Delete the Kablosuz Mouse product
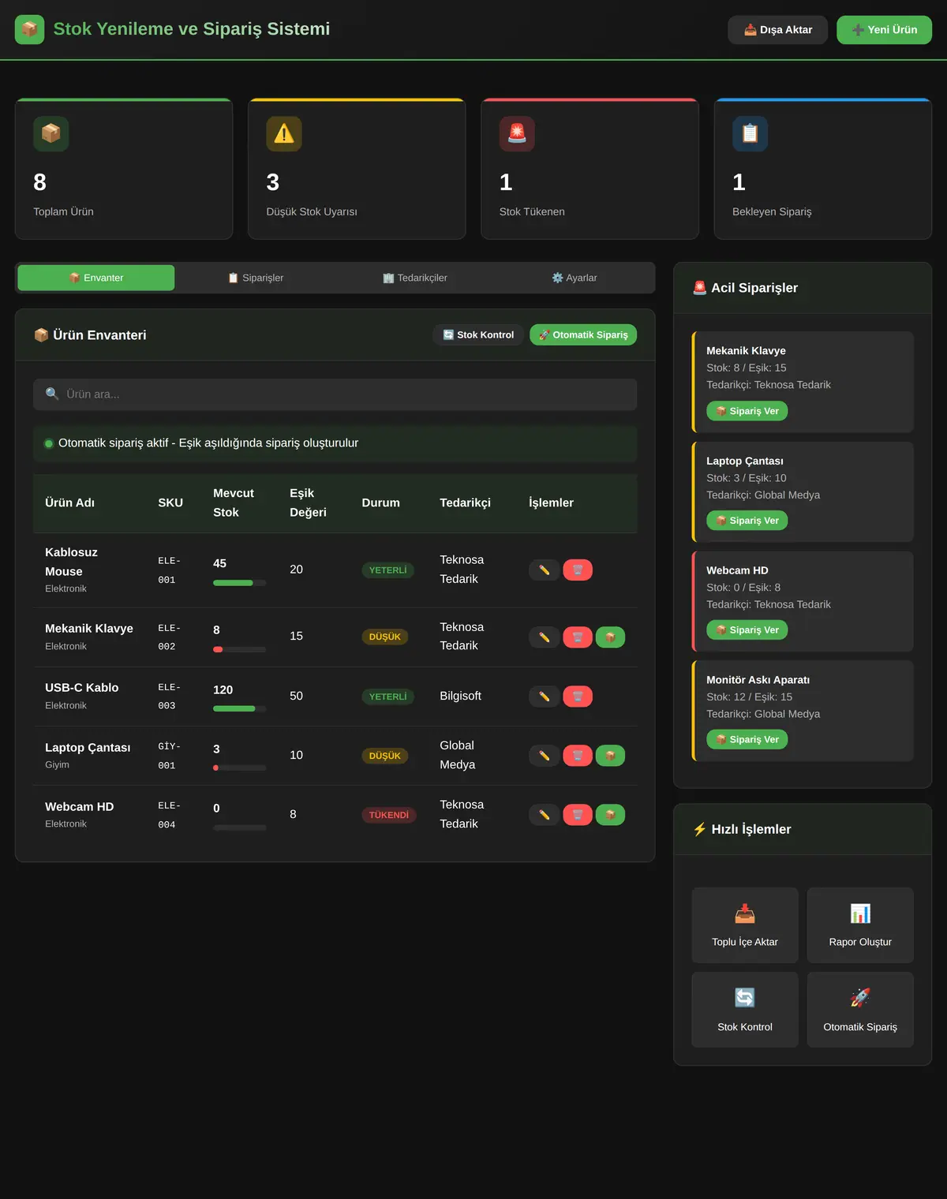 point(578,570)
